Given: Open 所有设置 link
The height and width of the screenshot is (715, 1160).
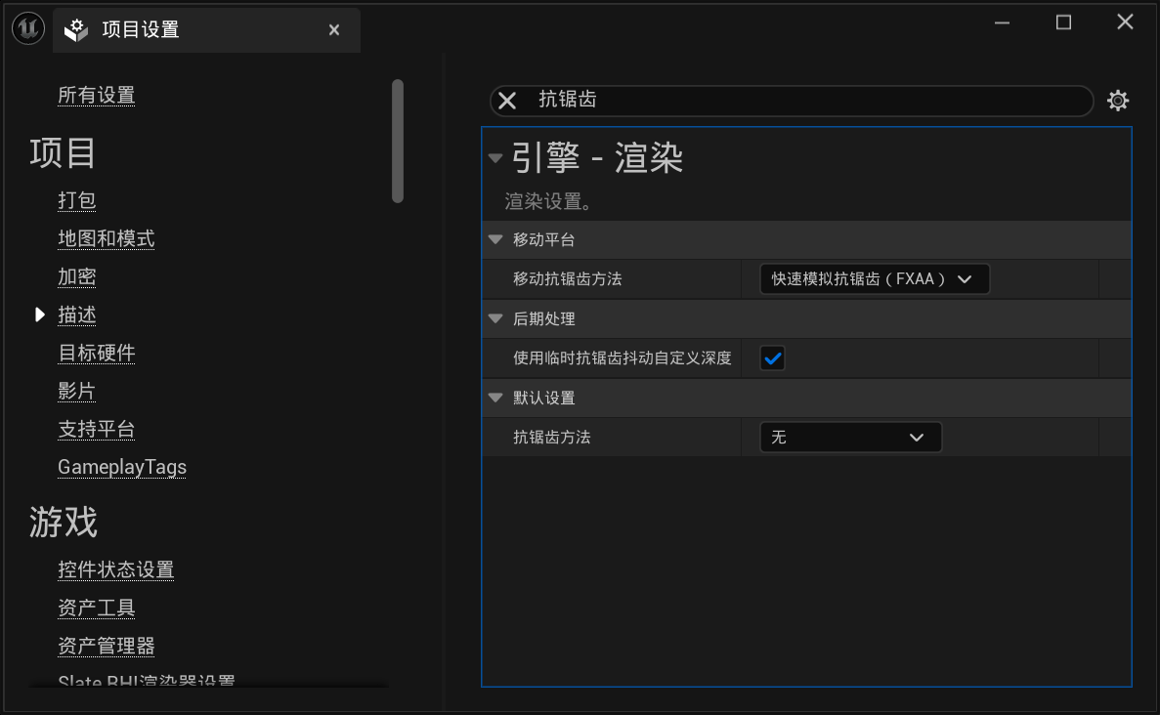Looking at the screenshot, I should click(96, 96).
